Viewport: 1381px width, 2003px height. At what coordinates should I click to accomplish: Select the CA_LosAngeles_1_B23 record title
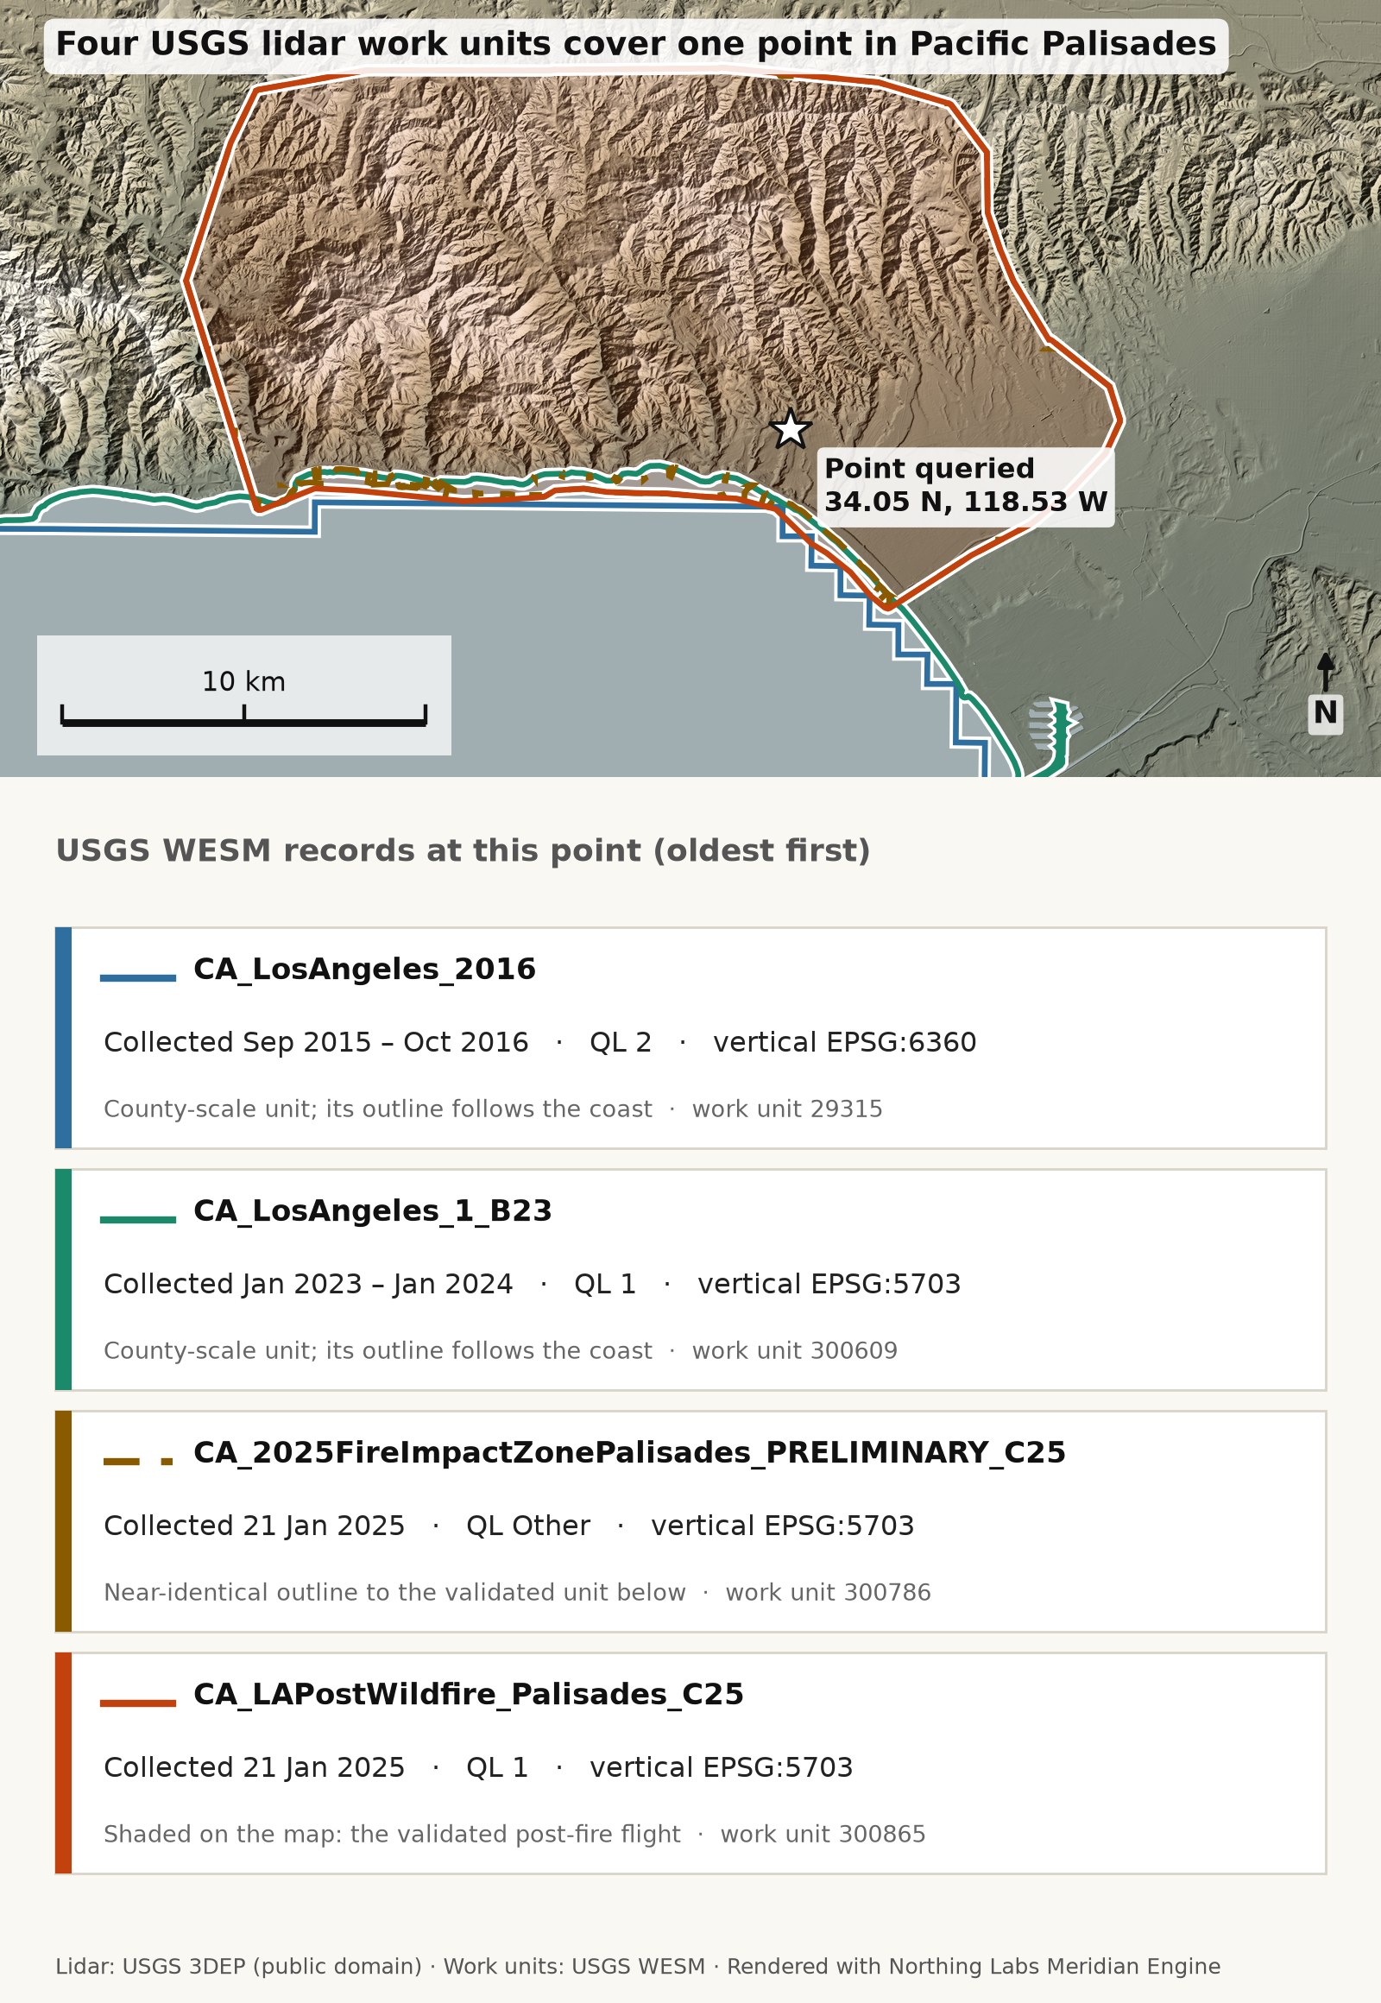(373, 1211)
